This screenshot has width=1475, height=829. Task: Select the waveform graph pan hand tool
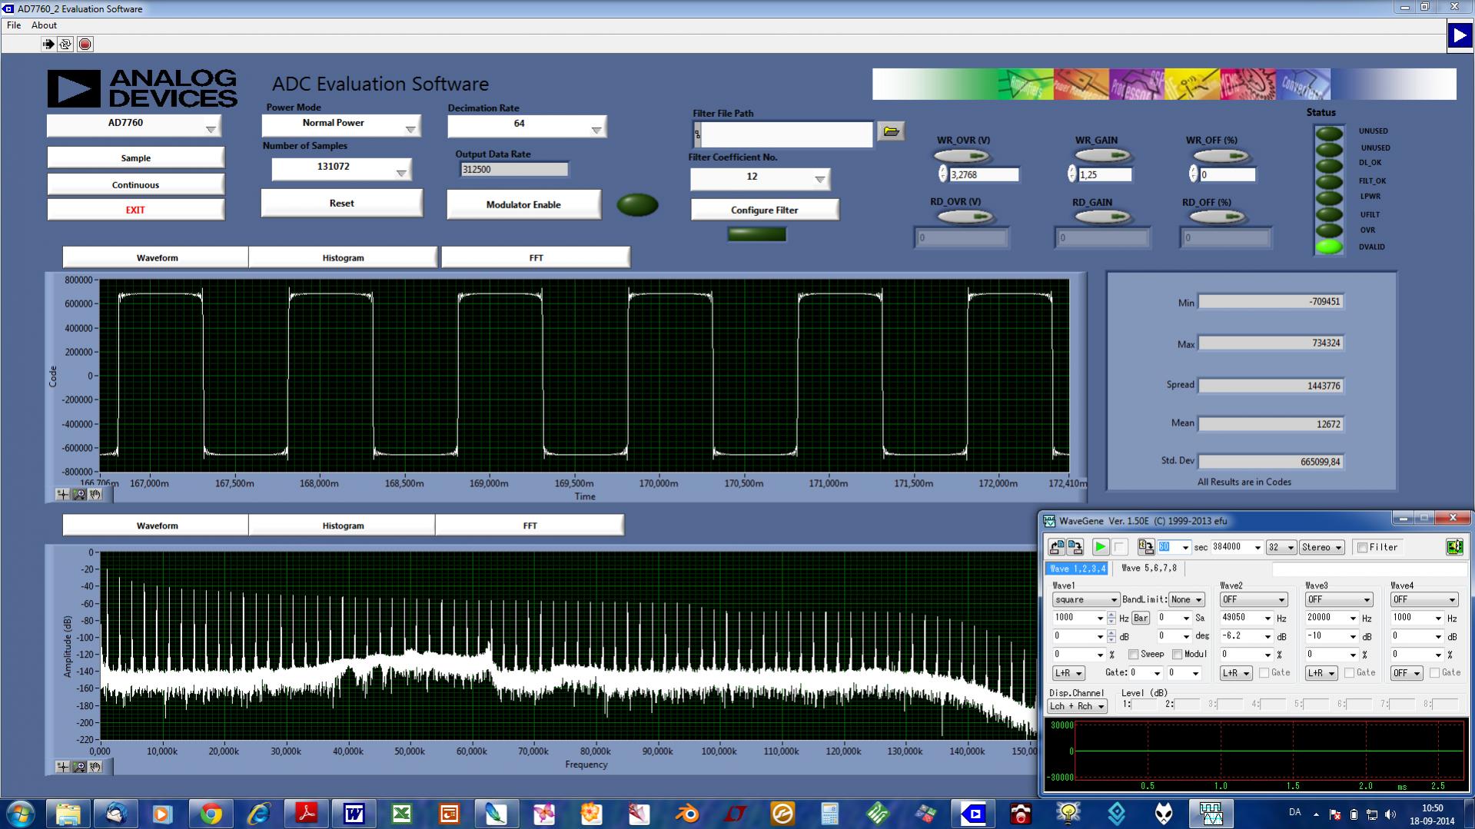(x=95, y=494)
